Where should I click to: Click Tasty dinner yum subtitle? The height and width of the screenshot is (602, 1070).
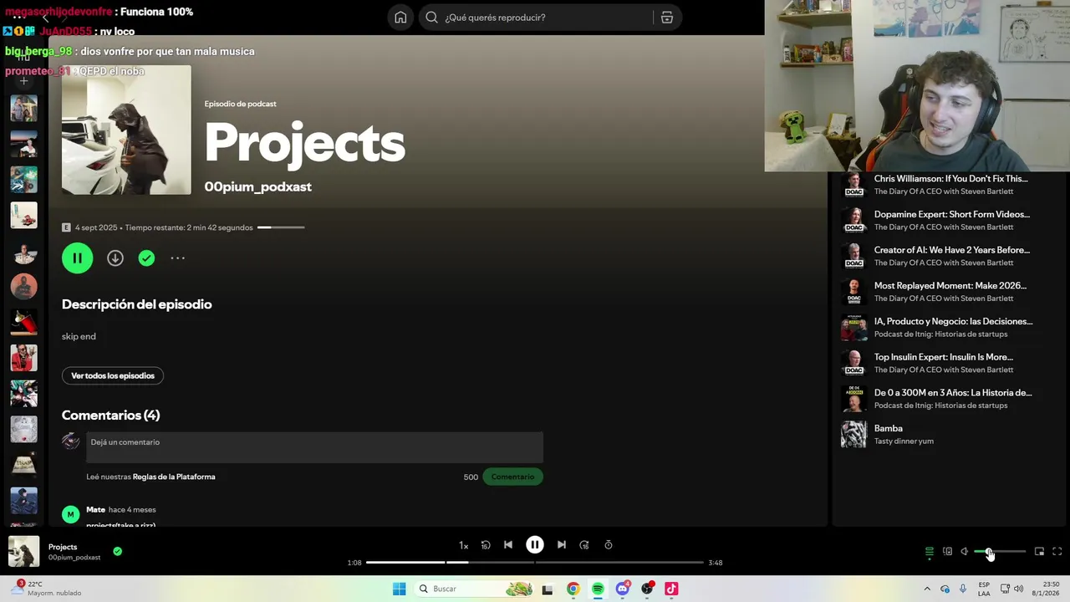904,441
